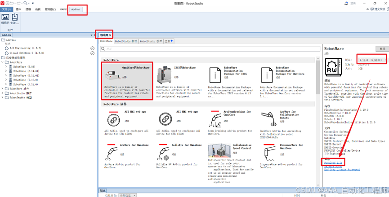Screen dimensions: 389x197
Task: Expand the RobotStudio 模型 folder in the tree
Action: coord(3,97)
